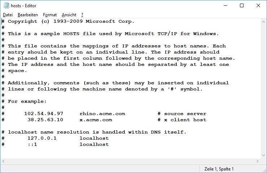Open the Format menu
Image resolution: width=267 pixels, height=173 pixels.
[50, 15]
